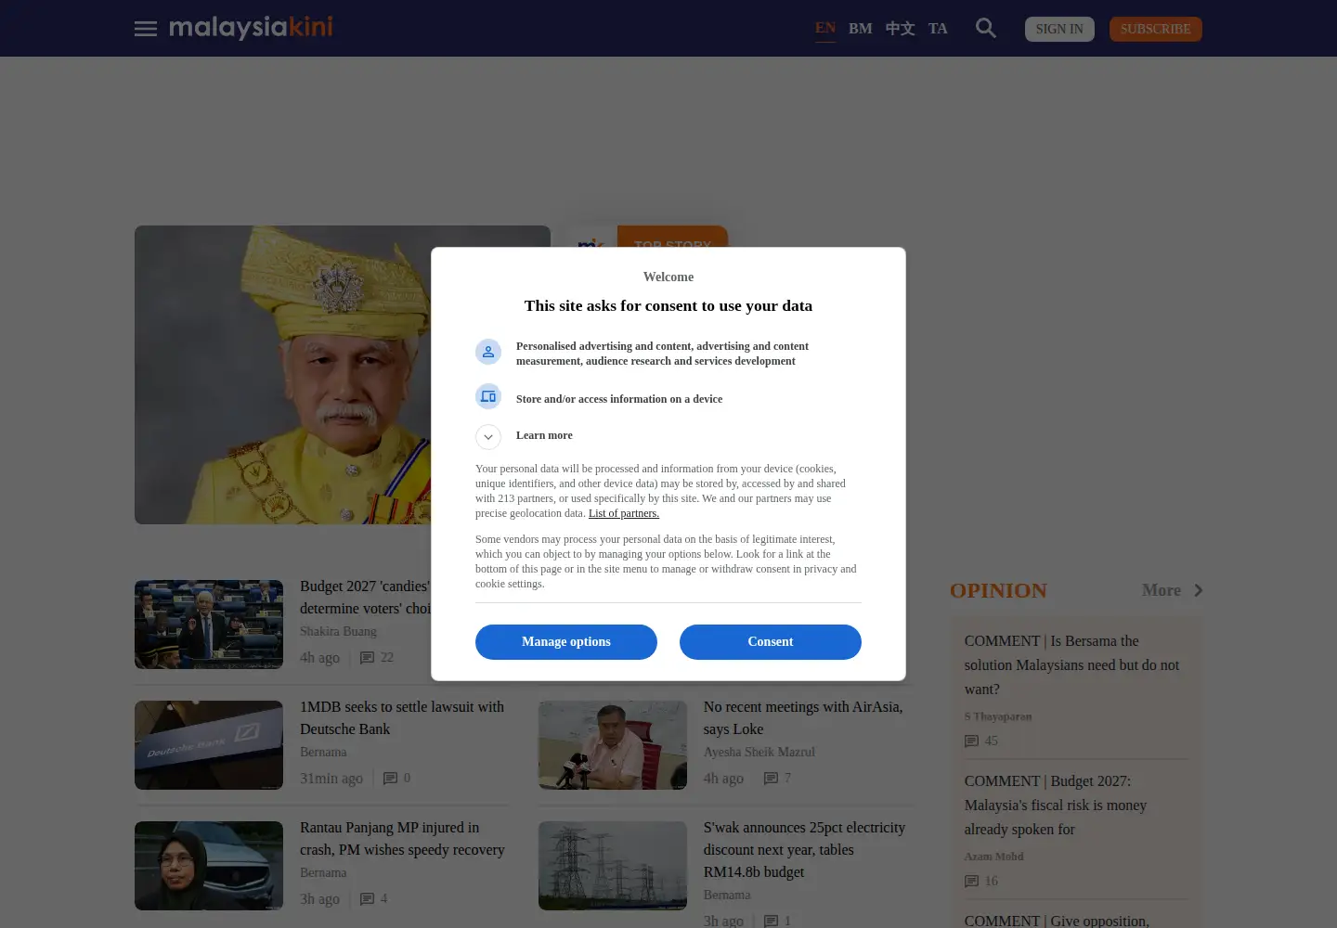Open headline Rantau Panjang MP injured in crash
This screenshot has width=1337, height=928.
pyautogui.click(x=402, y=839)
